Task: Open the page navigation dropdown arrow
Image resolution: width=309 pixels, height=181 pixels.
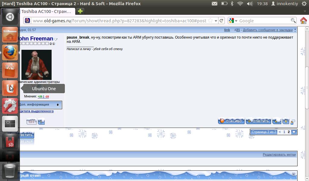Action: pos(294,132)
